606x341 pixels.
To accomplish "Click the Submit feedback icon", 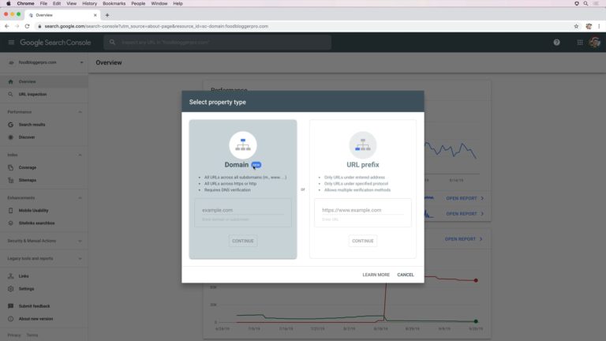I will point(10,306).
